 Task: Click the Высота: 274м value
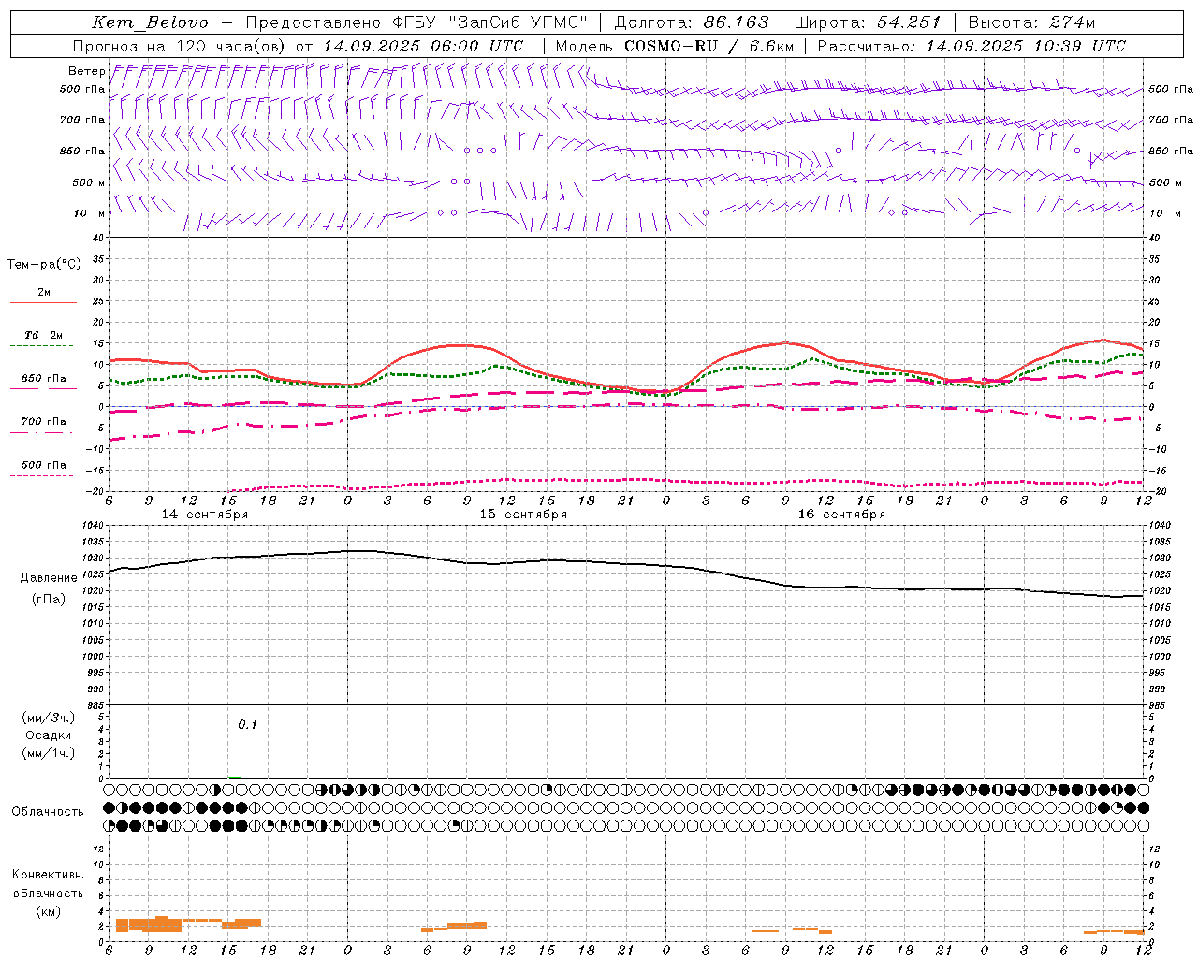[1031, 22]
